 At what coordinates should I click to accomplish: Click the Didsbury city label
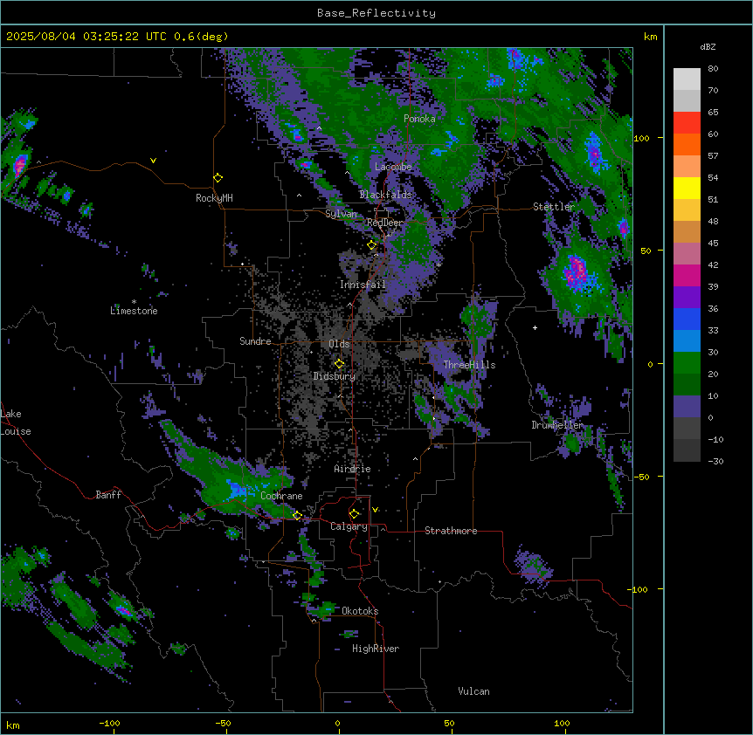click(335, 376)
